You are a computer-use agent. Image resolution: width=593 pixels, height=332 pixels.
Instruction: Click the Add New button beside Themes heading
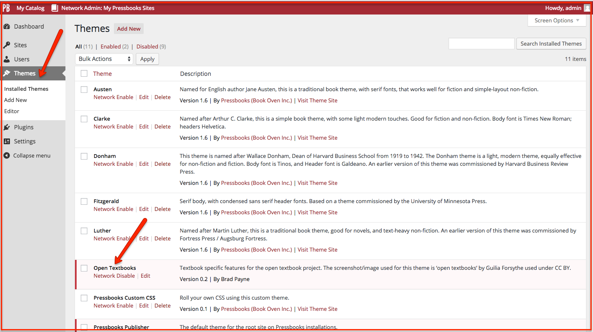129,29
